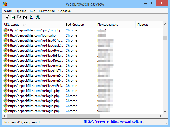Screen dimensions: 170x127
Task: Open the Справка menu
Action: coord(65,11)
